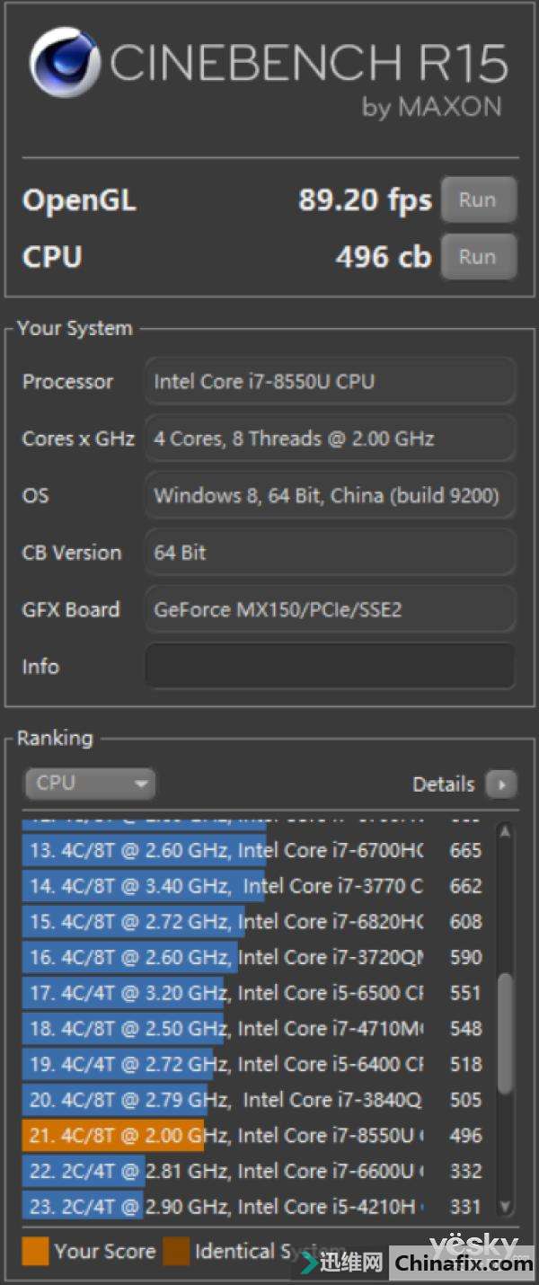Click the CB Version 64 Bit field
Image resolution: width=539 pixels, height=1285 pixels.
(331, 552)
